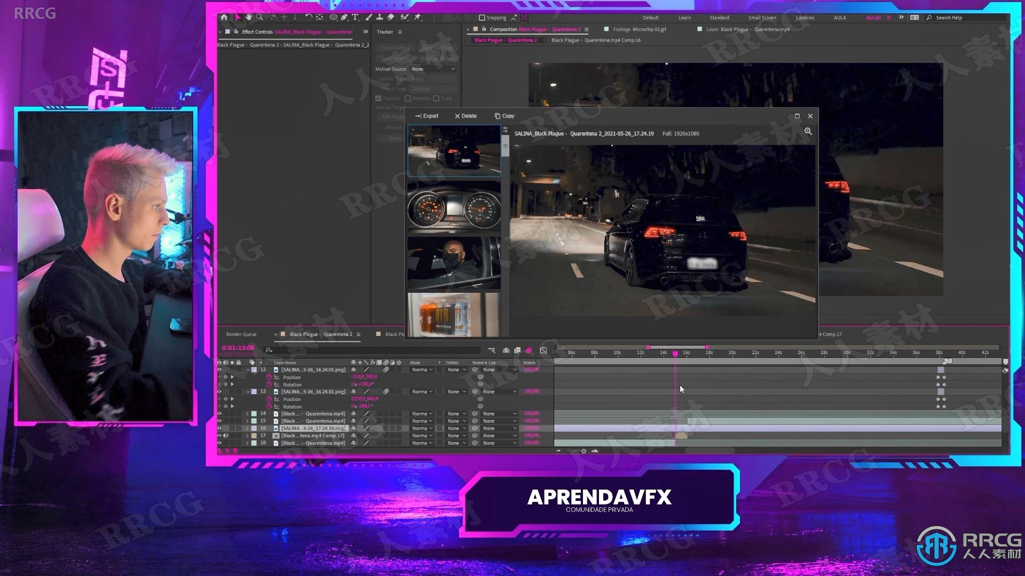Expand layer 17 properties

247,436
